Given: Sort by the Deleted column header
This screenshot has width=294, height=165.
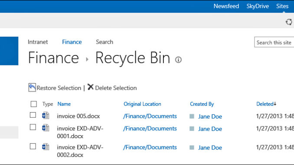Looking at the screenshot, I should pyautogui.click(x=266, y=104).
